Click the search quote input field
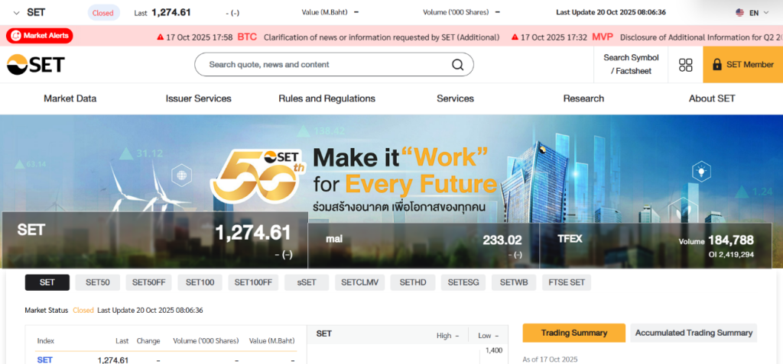 click(325, 65)
